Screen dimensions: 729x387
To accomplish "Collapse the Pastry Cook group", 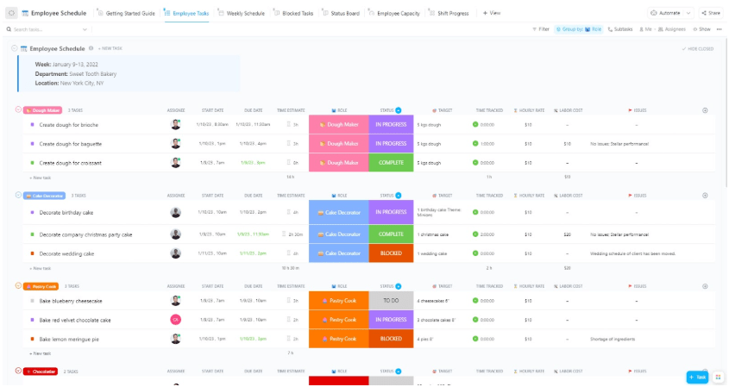I will 18,285.
